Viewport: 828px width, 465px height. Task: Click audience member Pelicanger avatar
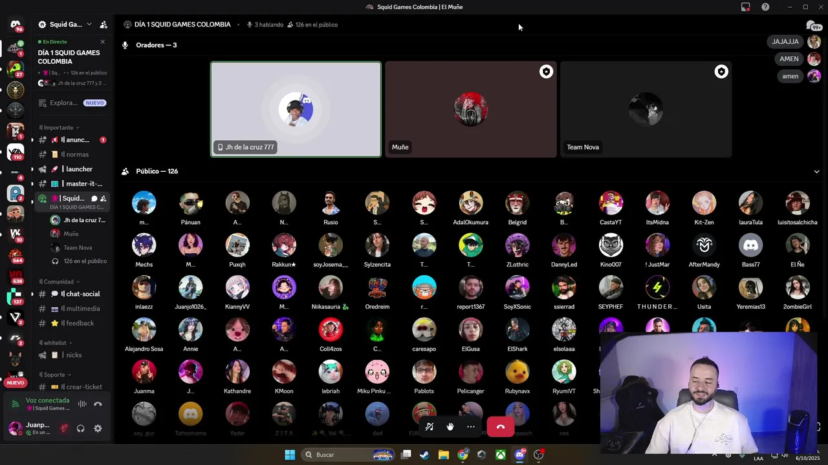point(471,372)
